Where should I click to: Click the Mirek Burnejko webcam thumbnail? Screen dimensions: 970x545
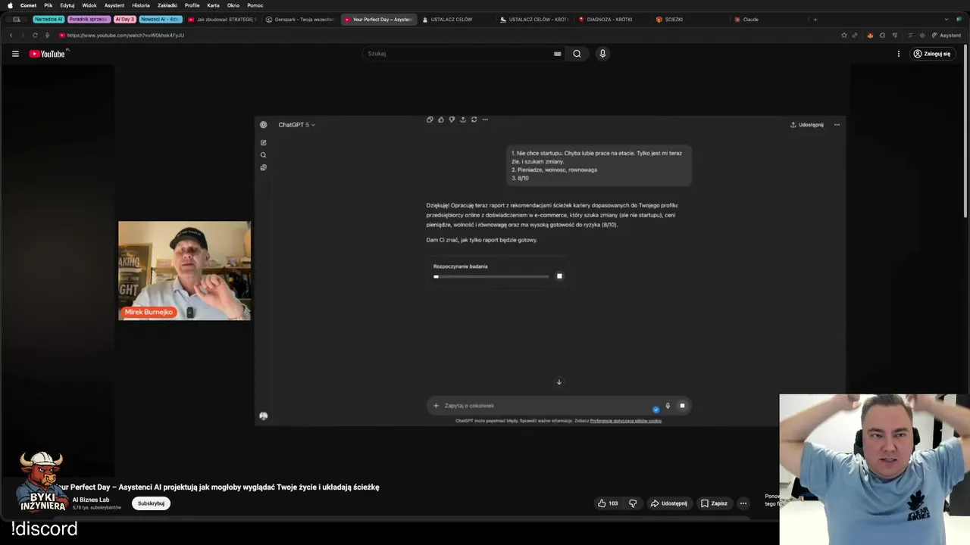click(184, 270)
